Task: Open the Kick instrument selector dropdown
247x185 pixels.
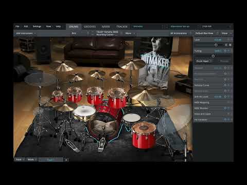Action: point(74,33)
